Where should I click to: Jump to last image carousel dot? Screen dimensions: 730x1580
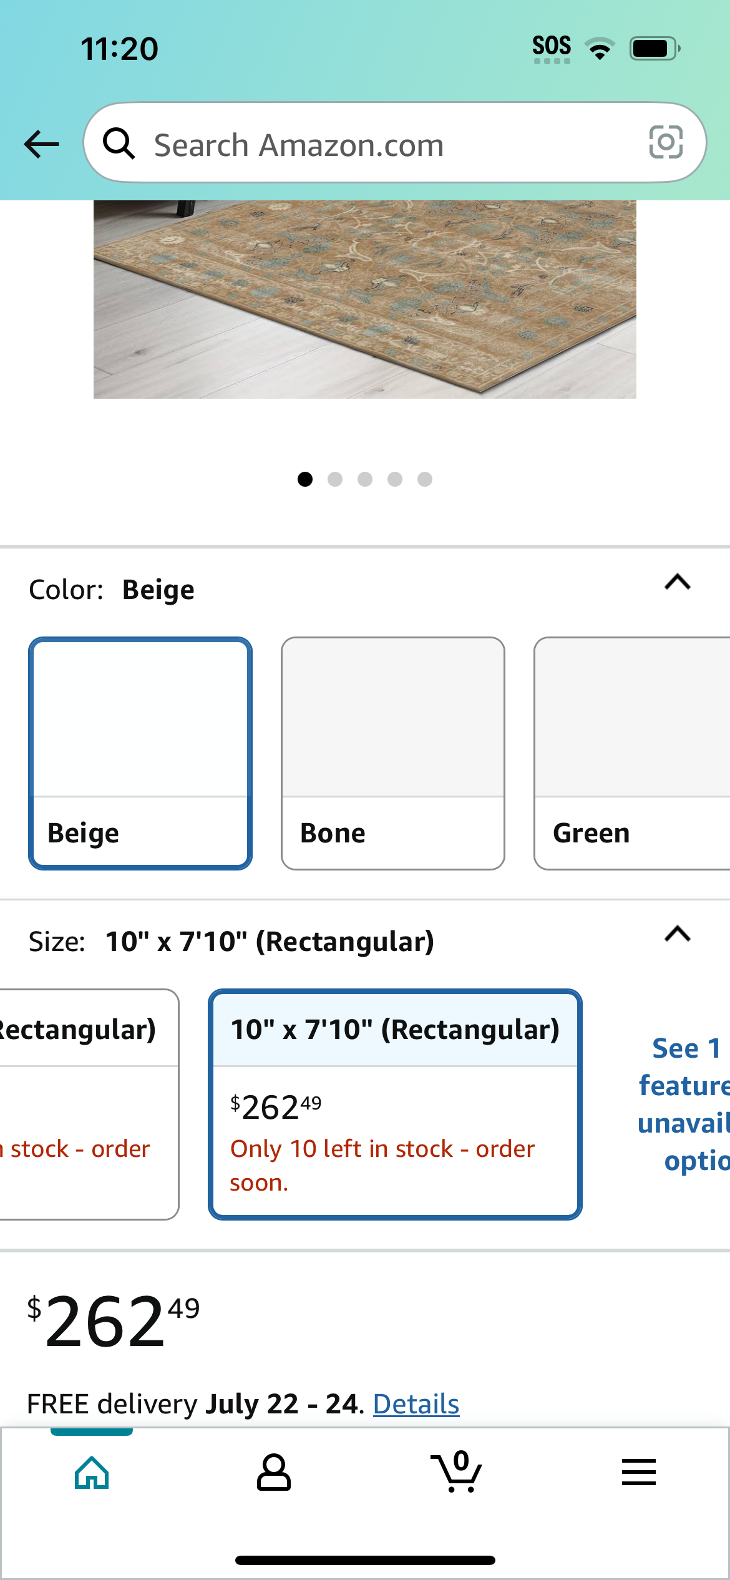click(425, 479)
